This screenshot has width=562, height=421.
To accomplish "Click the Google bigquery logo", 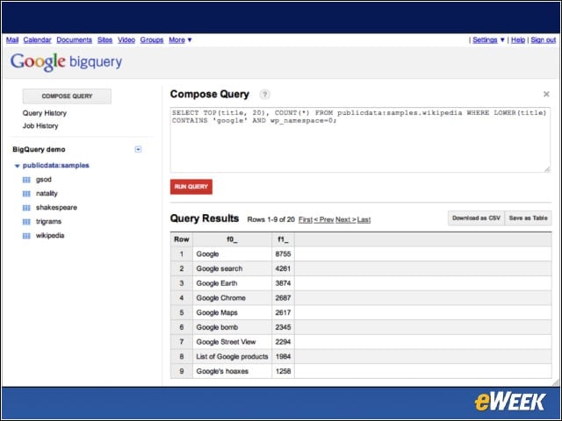I will [x=67, y=62].
